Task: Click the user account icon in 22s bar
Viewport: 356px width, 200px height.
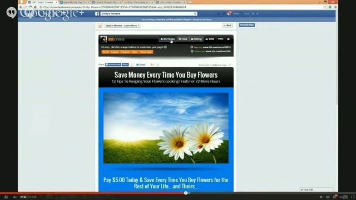Action: [229, 39]
